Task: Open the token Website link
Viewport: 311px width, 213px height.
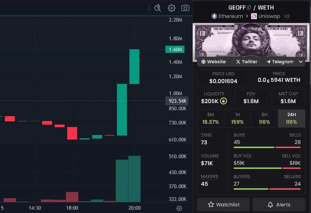Action: [x=213, y=62]
